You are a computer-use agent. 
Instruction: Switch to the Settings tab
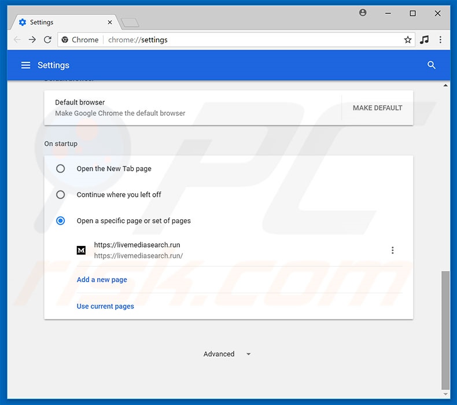click(65, 22)
